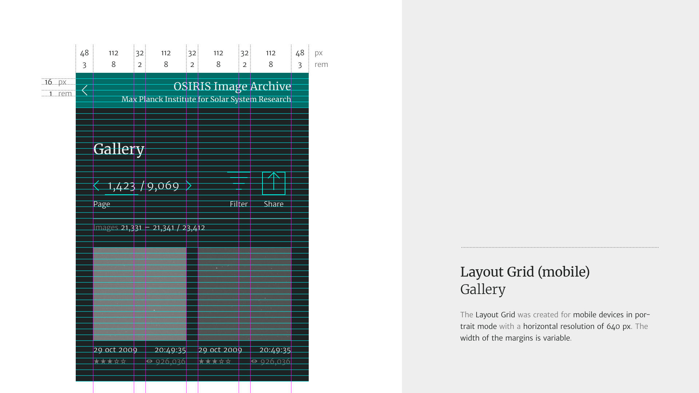Screen dimensions: 699x393
Task: Click second image time 20:49:35
Action: pos(275,350)
